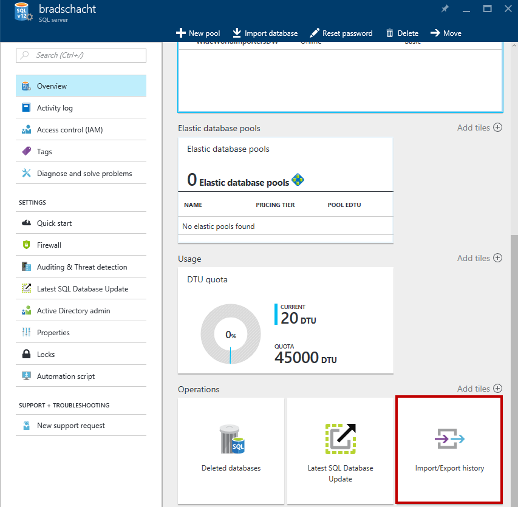Open the Locks settings item
Screen dimensions: 518x507
(x=81, y=354)
